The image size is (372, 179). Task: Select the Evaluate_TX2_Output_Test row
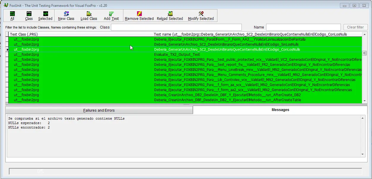click(x=177, y=55)
